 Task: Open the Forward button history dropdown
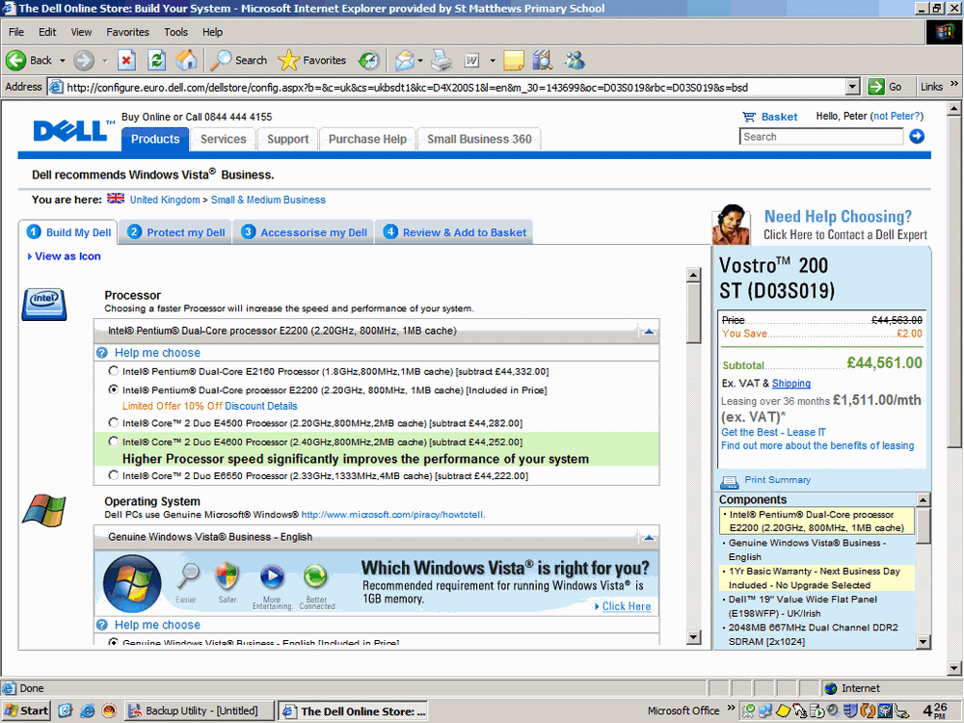(104, 60)
